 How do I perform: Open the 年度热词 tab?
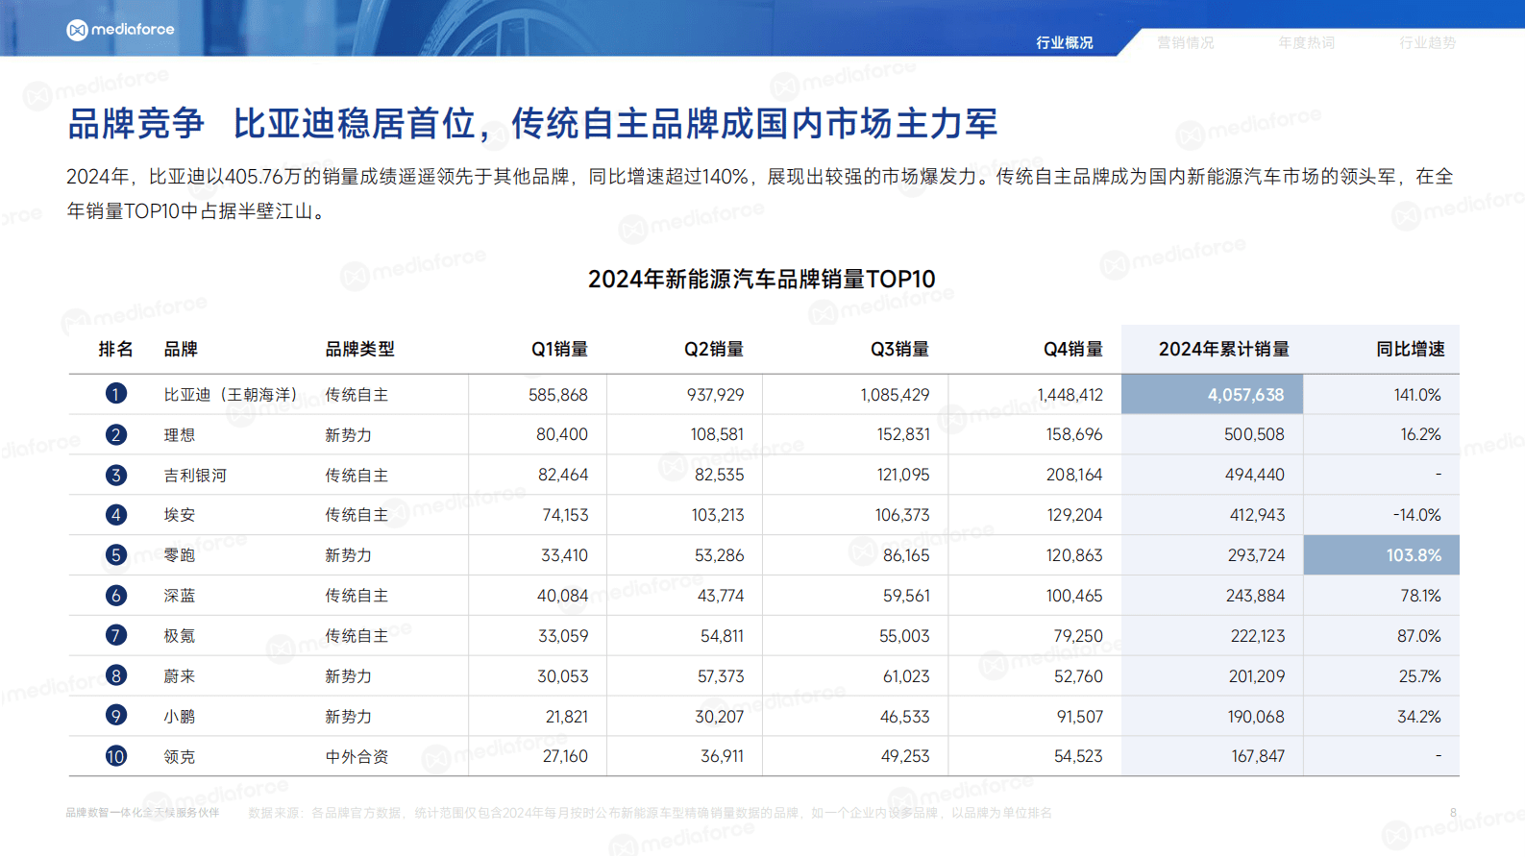click(1306, 42)
